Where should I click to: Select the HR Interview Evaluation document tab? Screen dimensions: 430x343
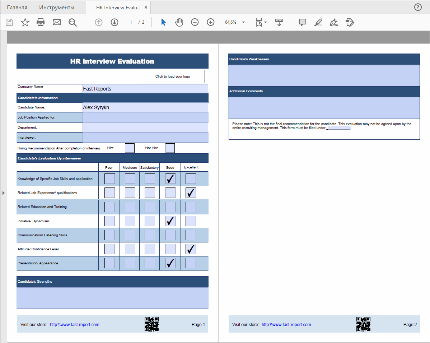[118, 8]
